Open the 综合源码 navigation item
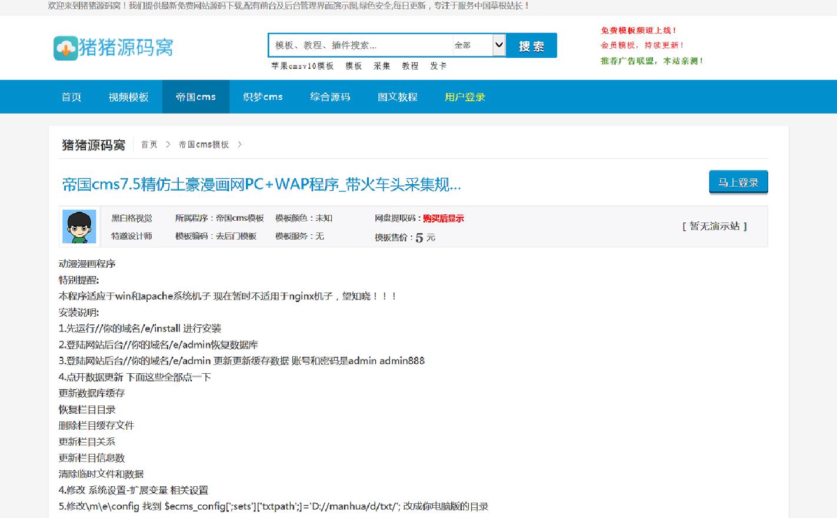The image size is (837, 518). click(330, 97)
